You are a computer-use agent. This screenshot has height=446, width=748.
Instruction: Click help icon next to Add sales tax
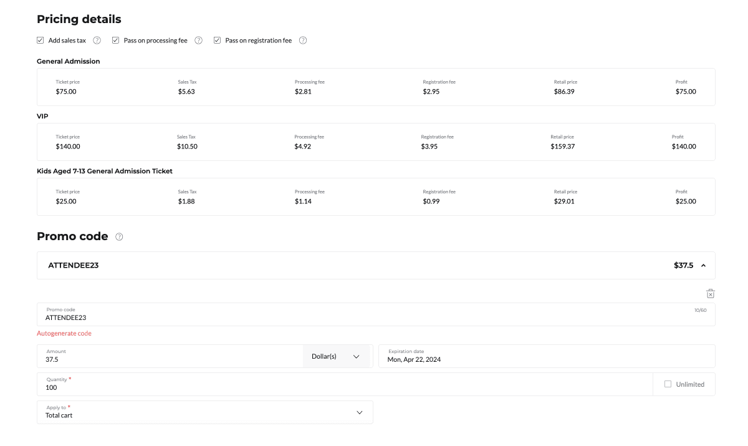pyautogui.click(x=97, y=41)
